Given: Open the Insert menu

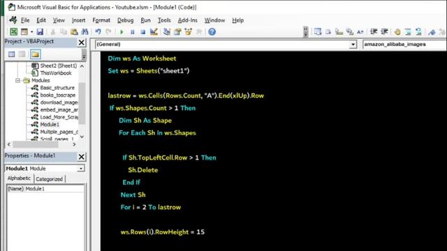Looking at the screenshot, I should 78,20.
